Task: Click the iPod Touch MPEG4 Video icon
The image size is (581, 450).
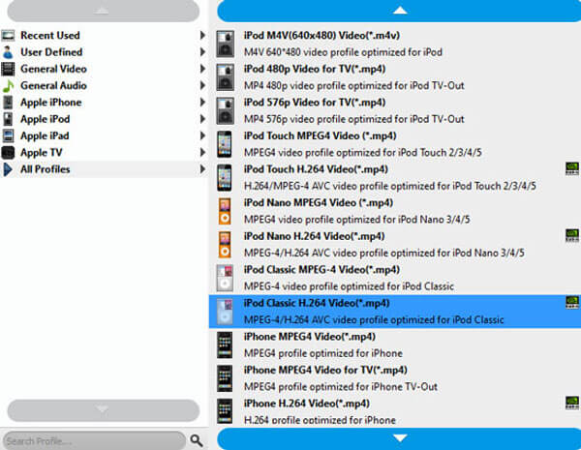Action: (x=225, y=144)
